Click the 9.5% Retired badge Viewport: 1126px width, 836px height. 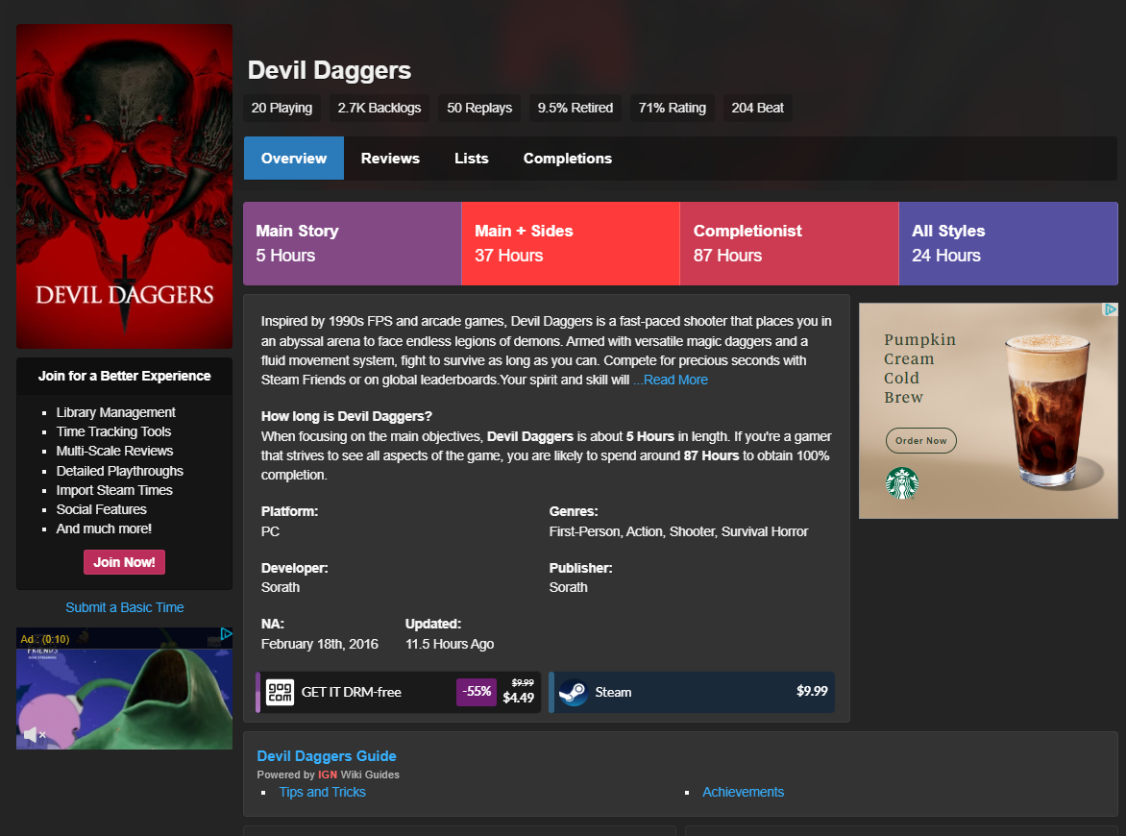[575, 108]
